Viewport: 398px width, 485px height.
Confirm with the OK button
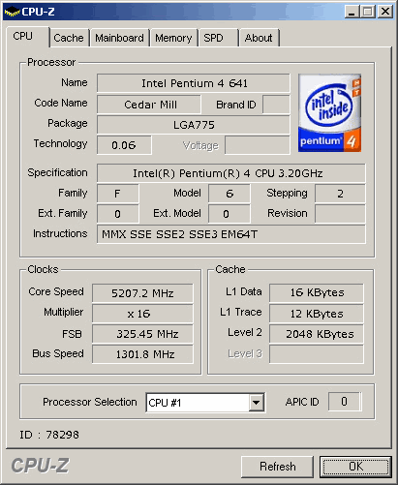tap(355, 467)
